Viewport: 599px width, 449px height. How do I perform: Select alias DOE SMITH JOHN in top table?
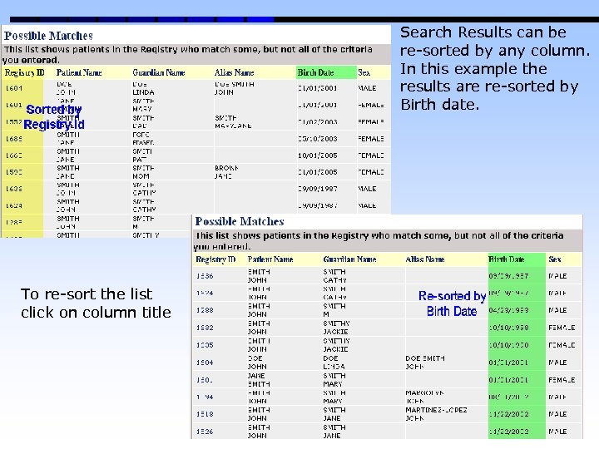click(x=234, y=88)
